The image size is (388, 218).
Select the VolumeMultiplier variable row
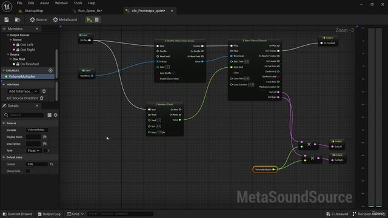(28, 76)
